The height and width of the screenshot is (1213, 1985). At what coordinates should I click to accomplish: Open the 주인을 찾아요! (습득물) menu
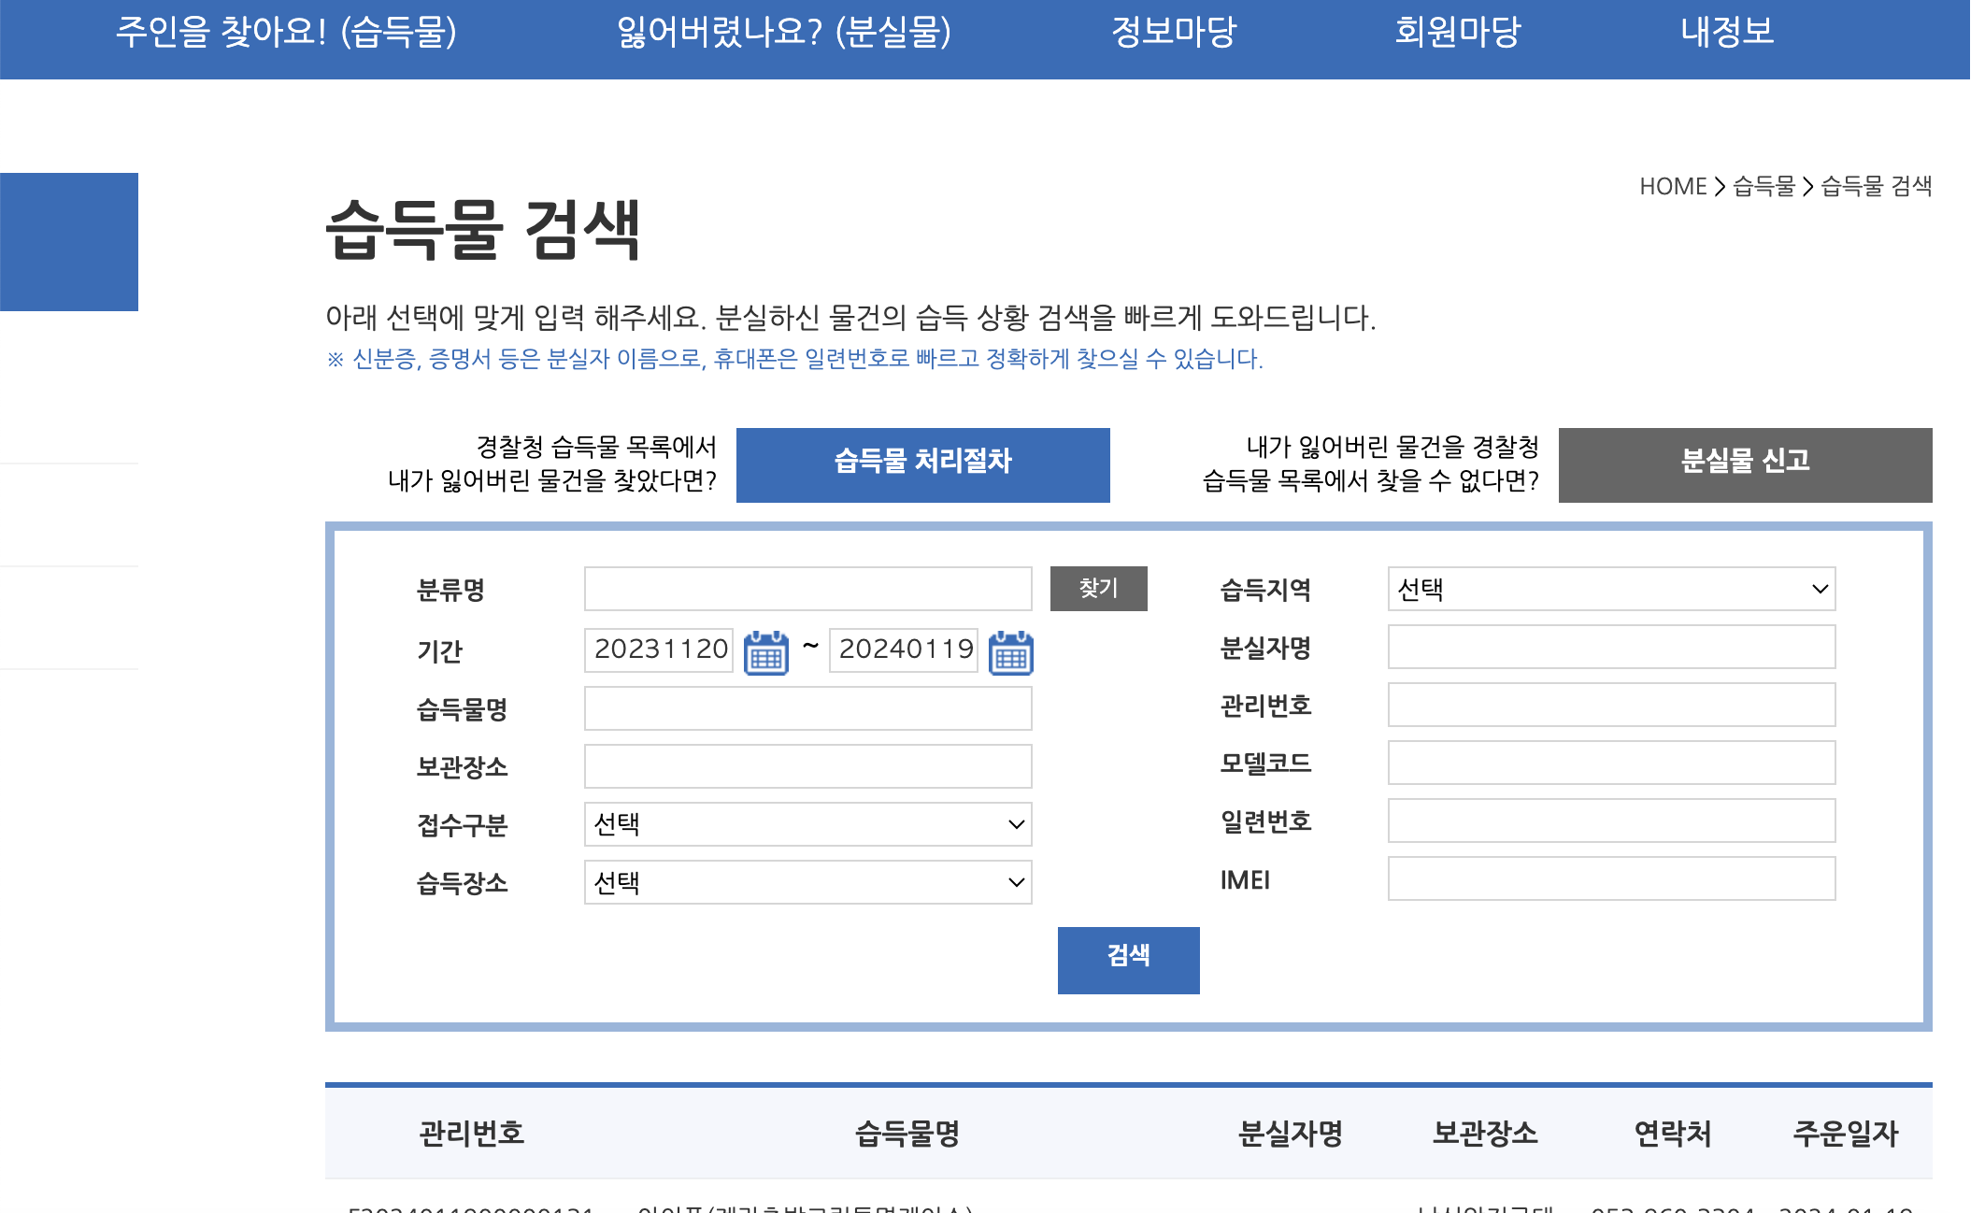coord(286,33)
